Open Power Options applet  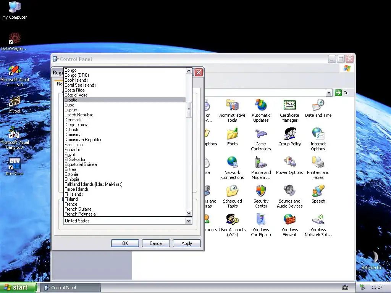tap(289, 166)
